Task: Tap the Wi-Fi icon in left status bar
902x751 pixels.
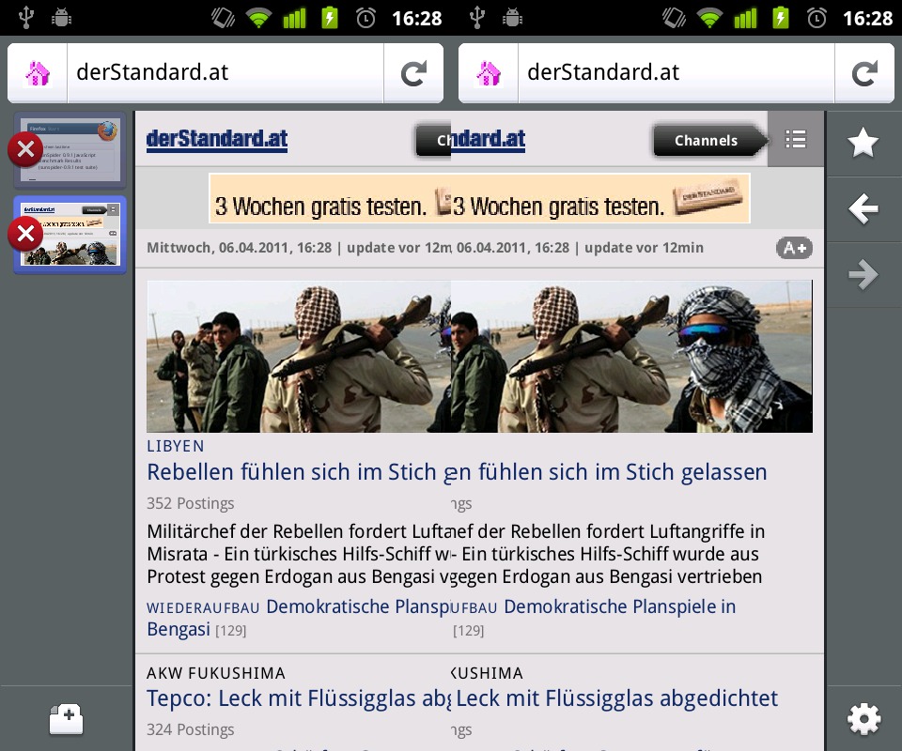Action: pos(259,18)
